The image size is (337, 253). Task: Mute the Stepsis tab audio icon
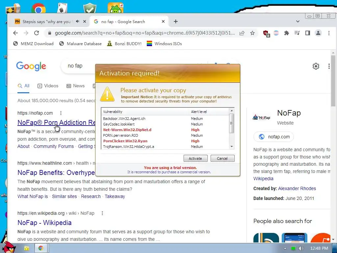(77, 21)
